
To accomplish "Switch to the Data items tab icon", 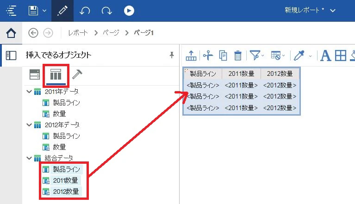I will click(x=56, y=74).
